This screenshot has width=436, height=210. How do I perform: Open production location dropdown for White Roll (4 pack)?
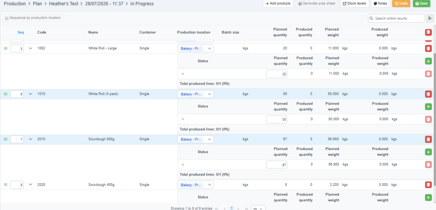(195, 94)
